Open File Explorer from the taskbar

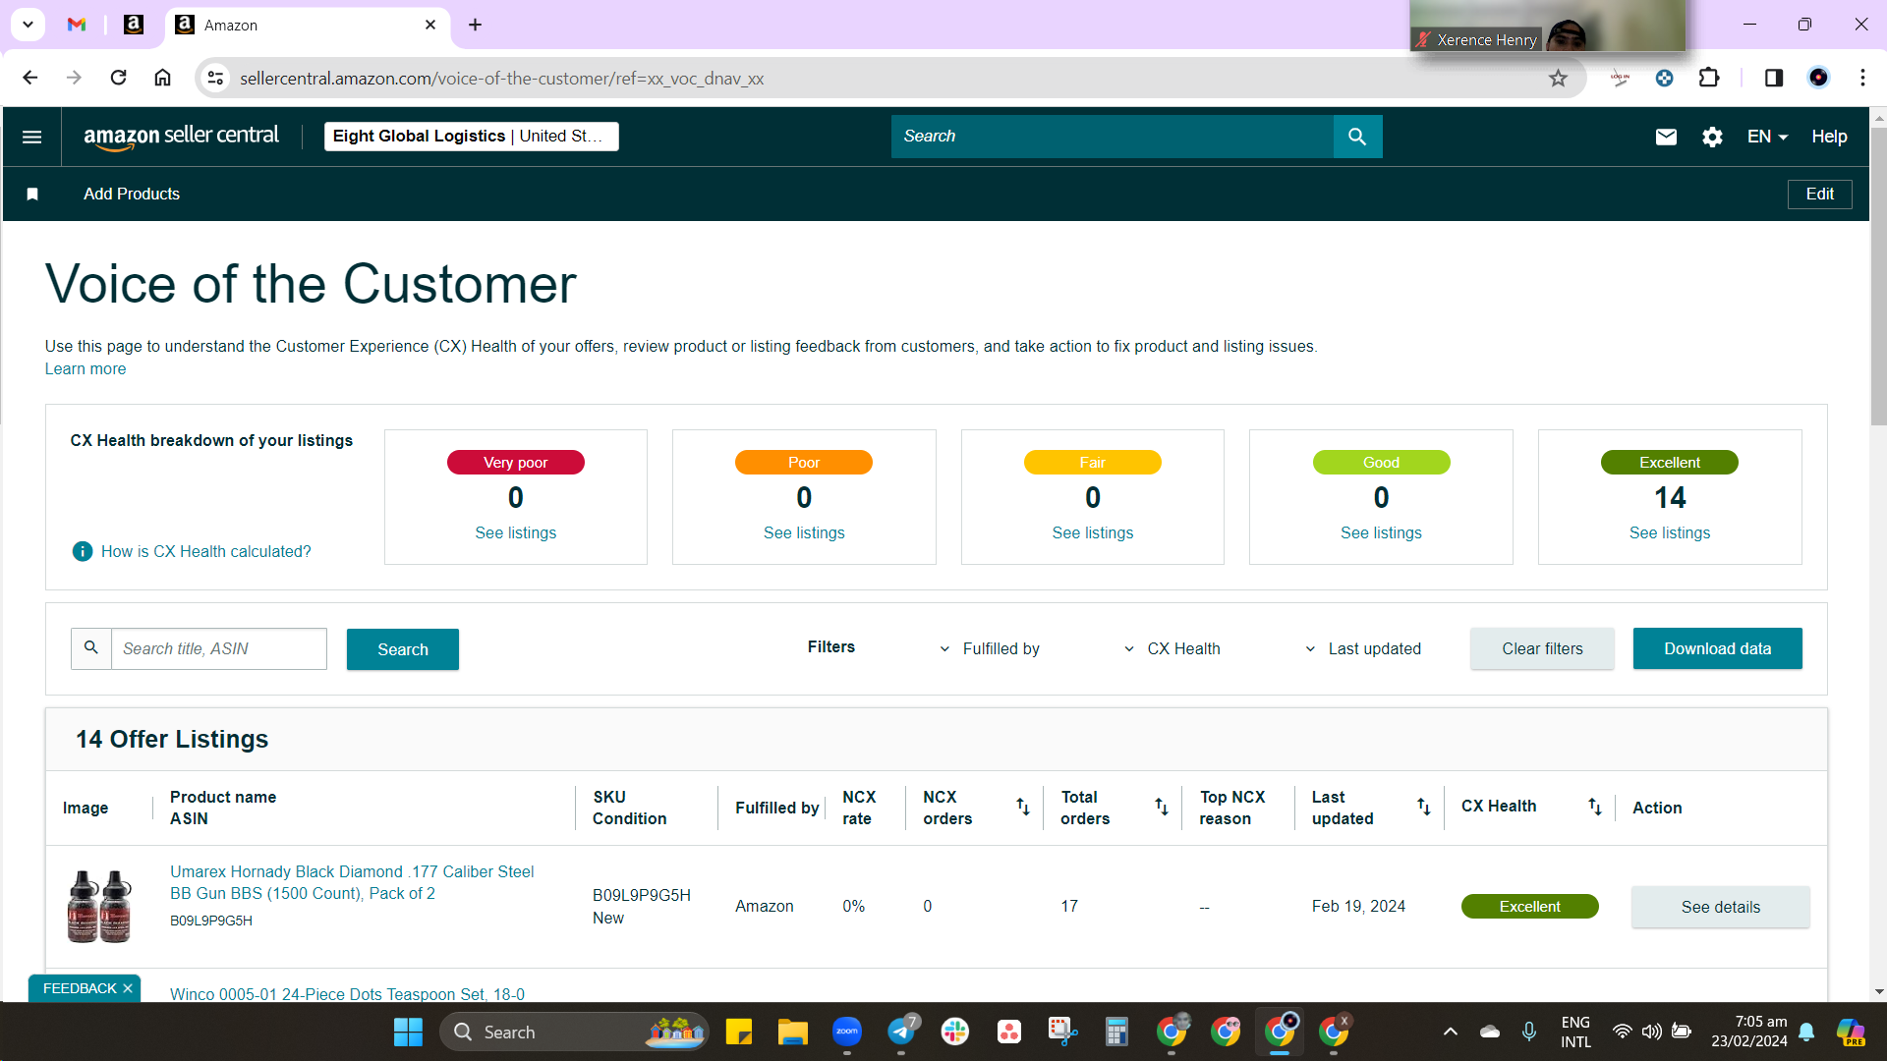coord(792,1033)
